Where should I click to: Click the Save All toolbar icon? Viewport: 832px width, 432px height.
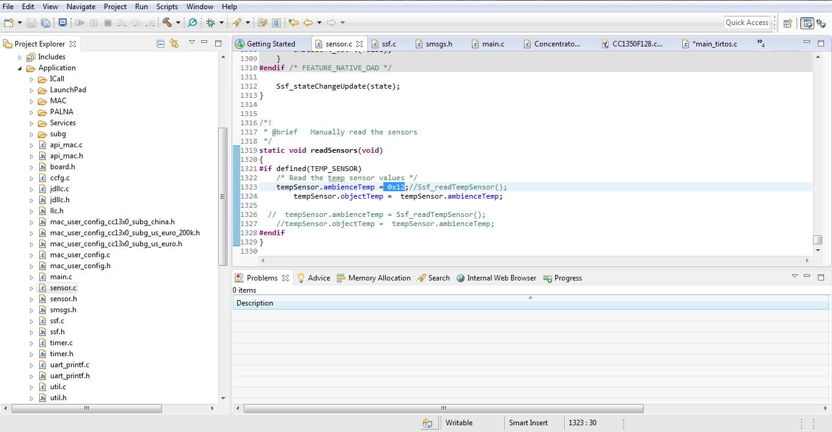(46, 23)
